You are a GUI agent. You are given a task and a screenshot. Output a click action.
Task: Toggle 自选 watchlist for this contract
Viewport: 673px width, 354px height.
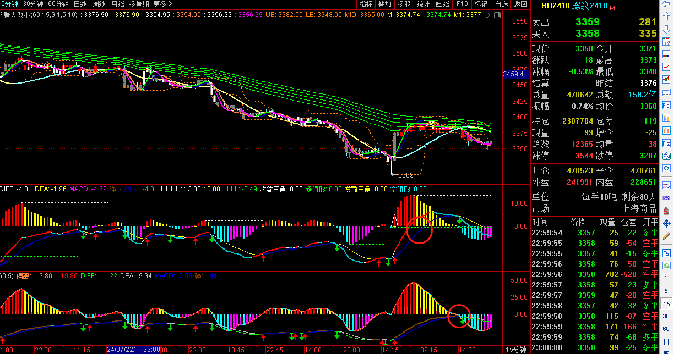[500, 4]
